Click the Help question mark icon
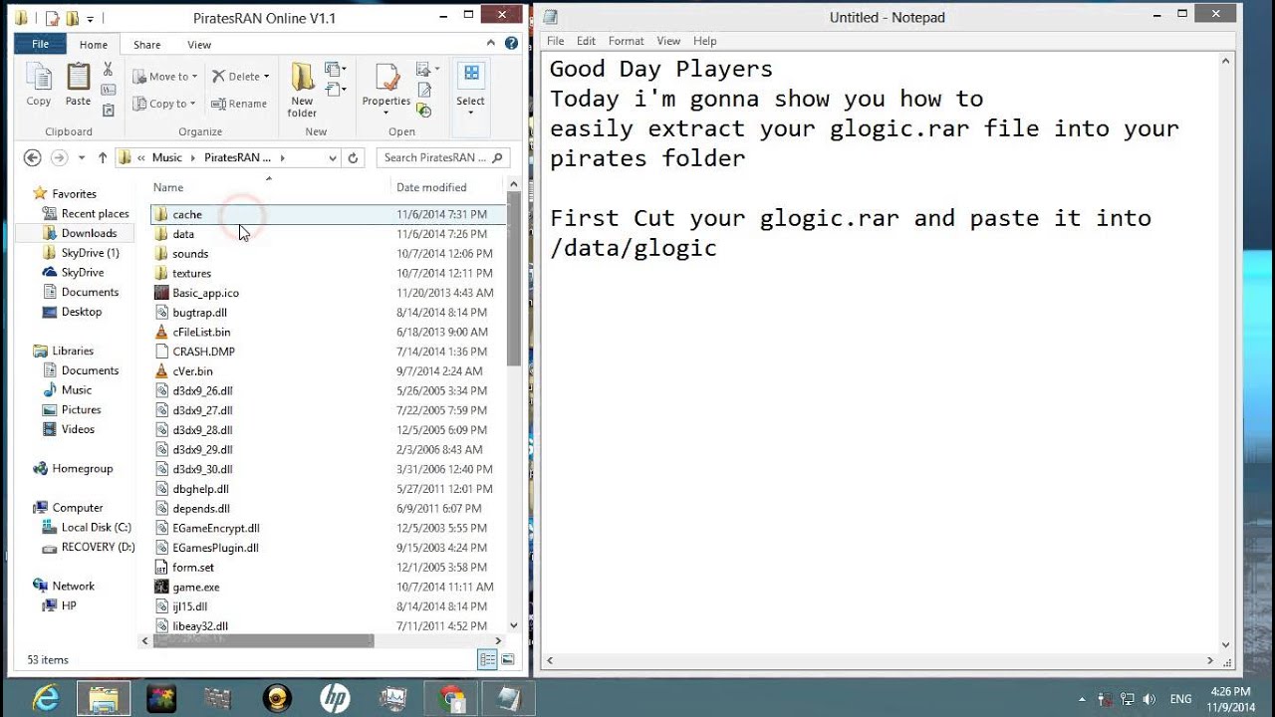1275x717 pixels. point(511,44)
